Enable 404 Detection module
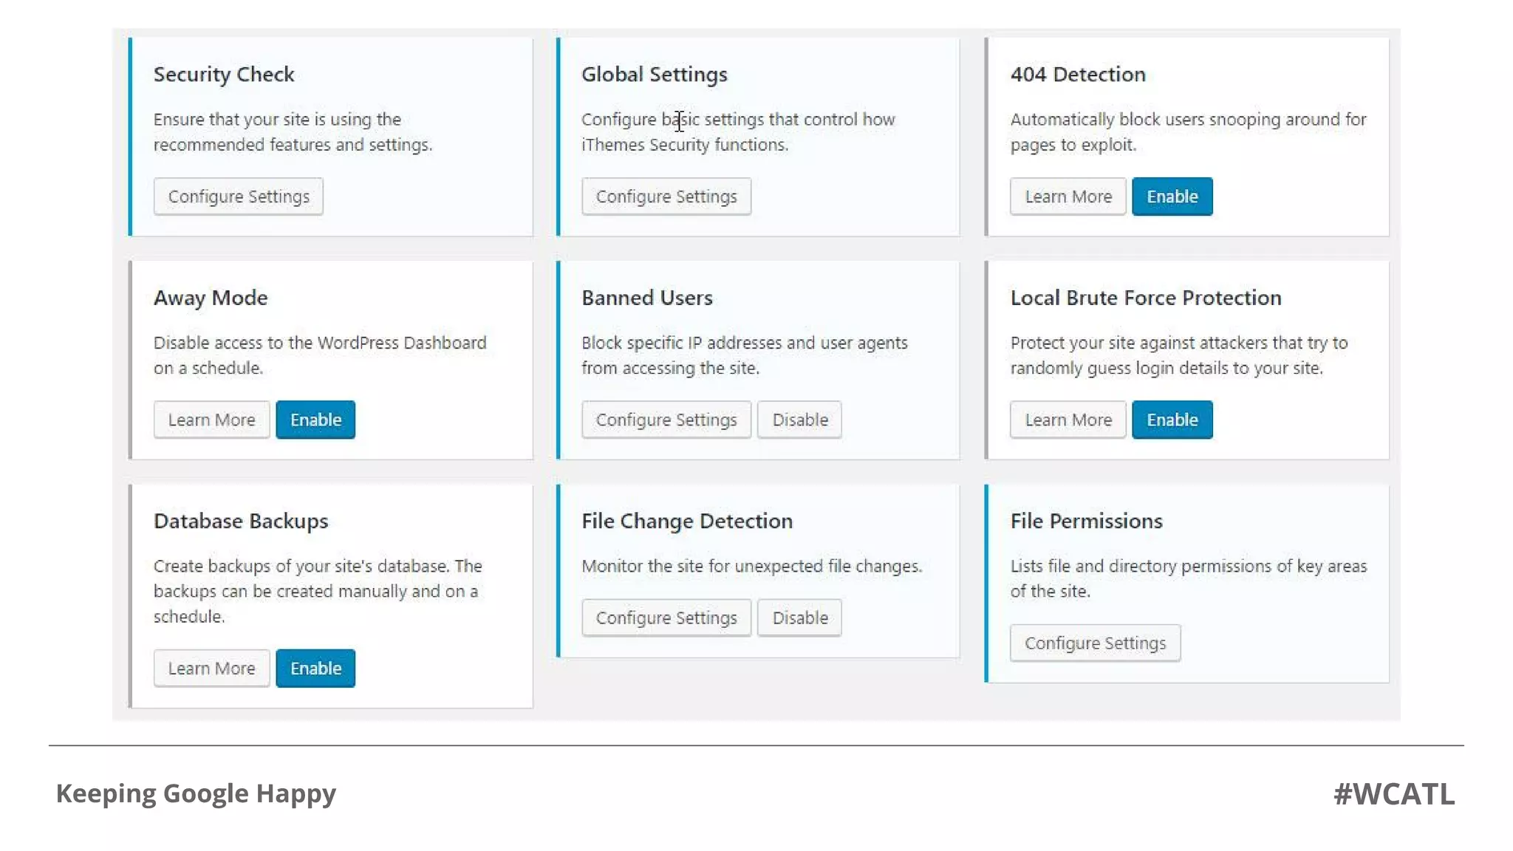1513x851 pixels. coord(1172,196)
